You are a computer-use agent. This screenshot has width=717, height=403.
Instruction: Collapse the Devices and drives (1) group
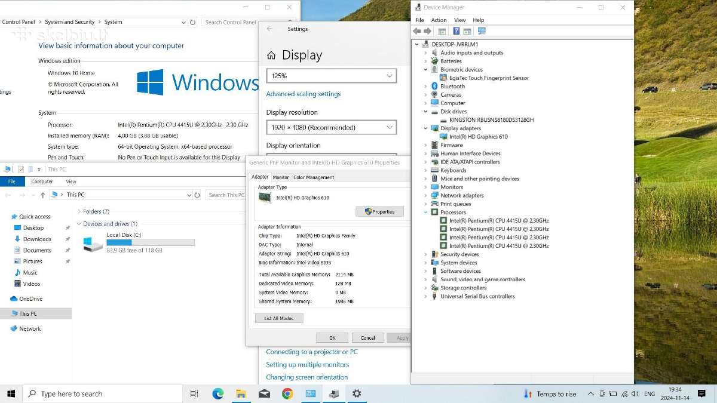tap(79, 224)
